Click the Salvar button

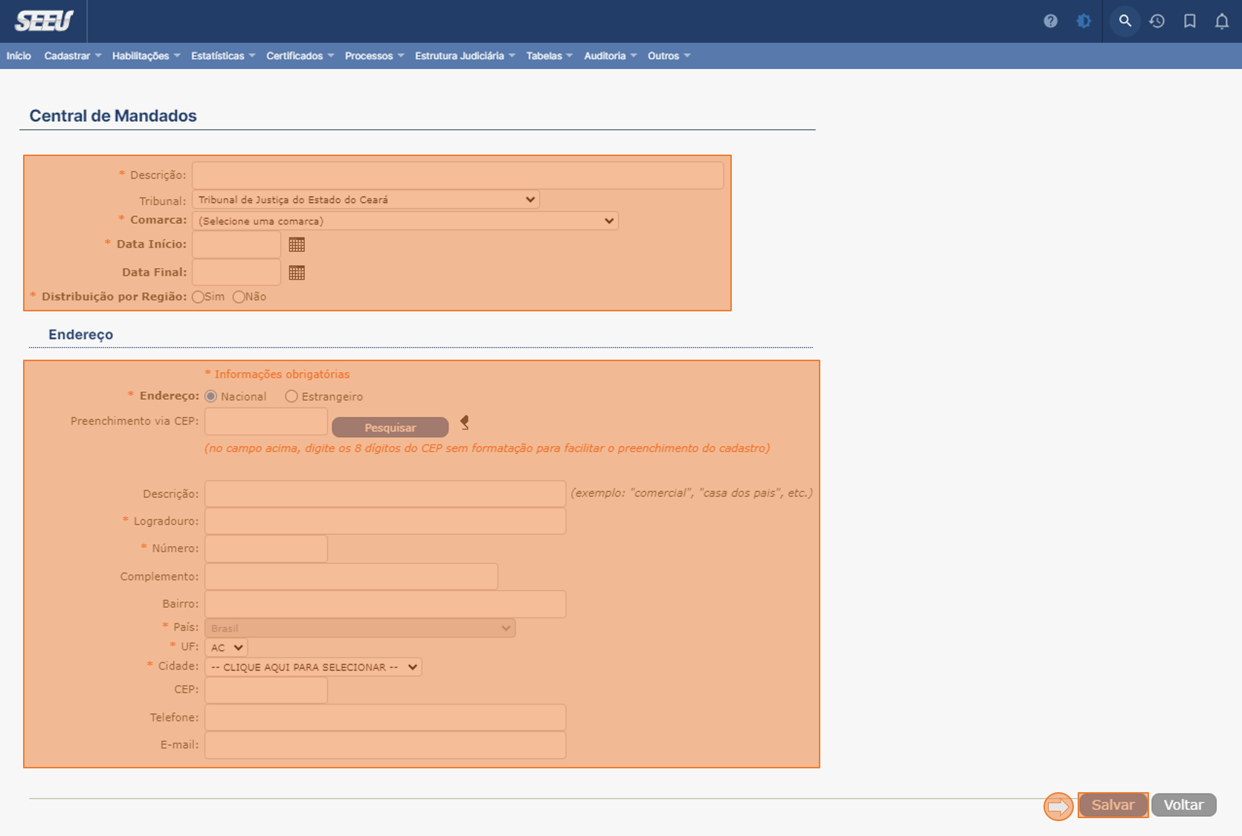coord(1113,805)
